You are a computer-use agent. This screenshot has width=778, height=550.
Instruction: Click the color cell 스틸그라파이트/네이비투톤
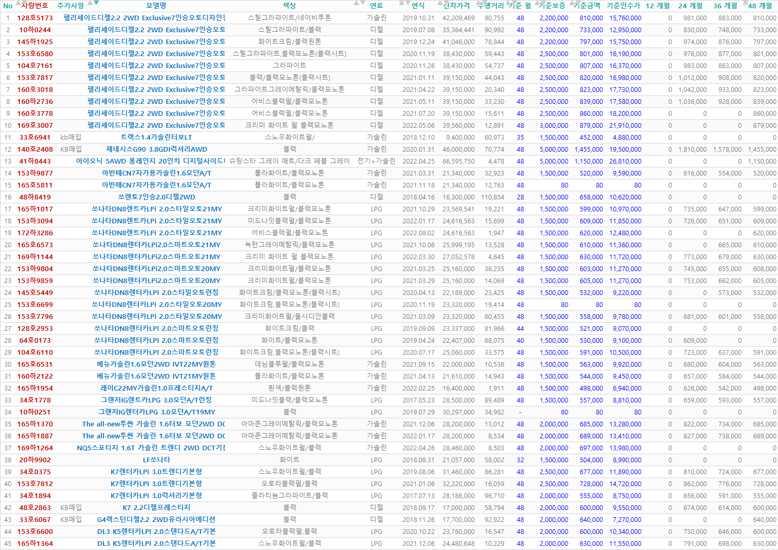(289, 18)
